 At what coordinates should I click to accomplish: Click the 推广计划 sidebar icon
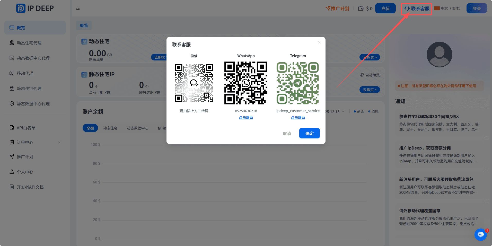[x=12, y=156]
